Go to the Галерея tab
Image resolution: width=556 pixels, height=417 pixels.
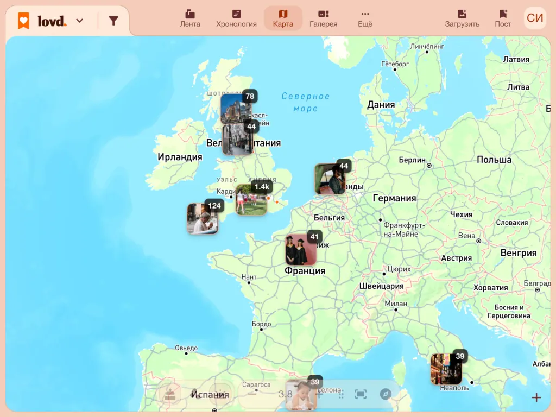point(324,18)
